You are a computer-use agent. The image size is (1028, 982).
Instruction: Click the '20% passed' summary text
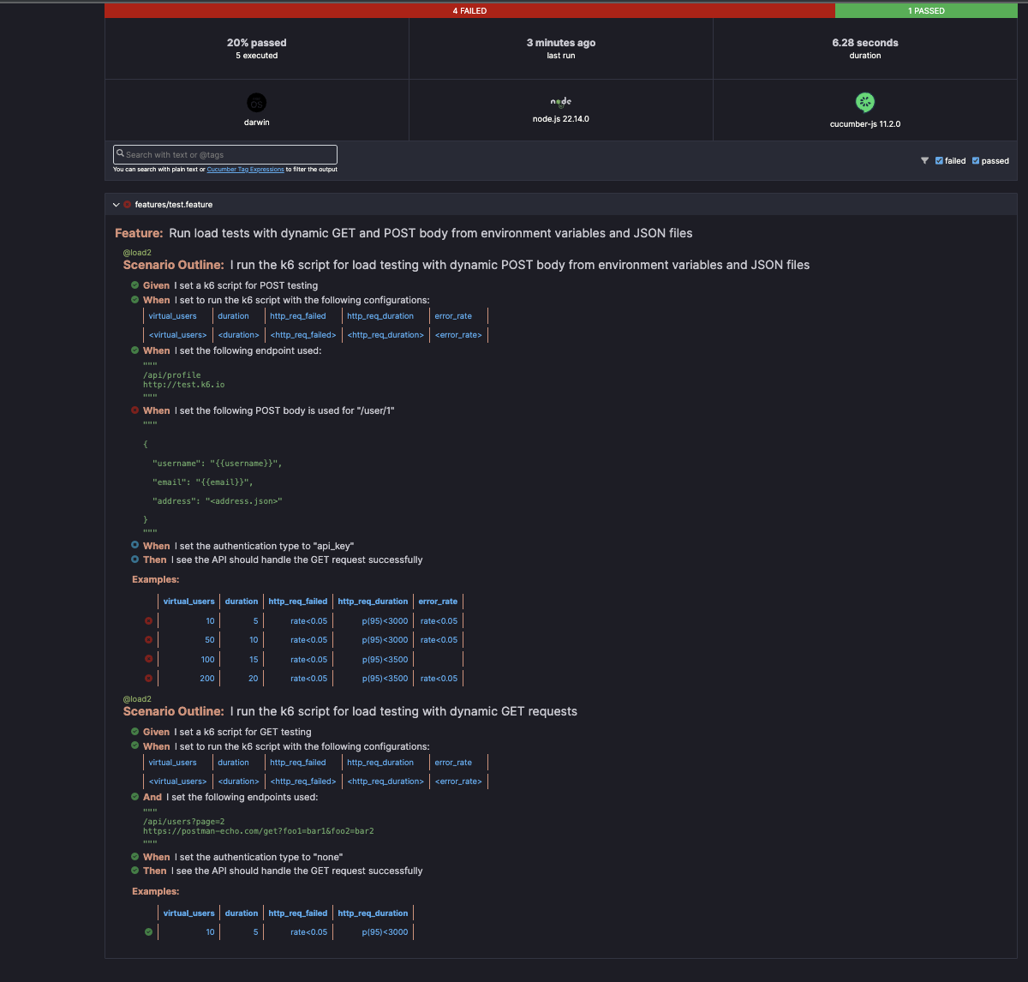point(257,43)
